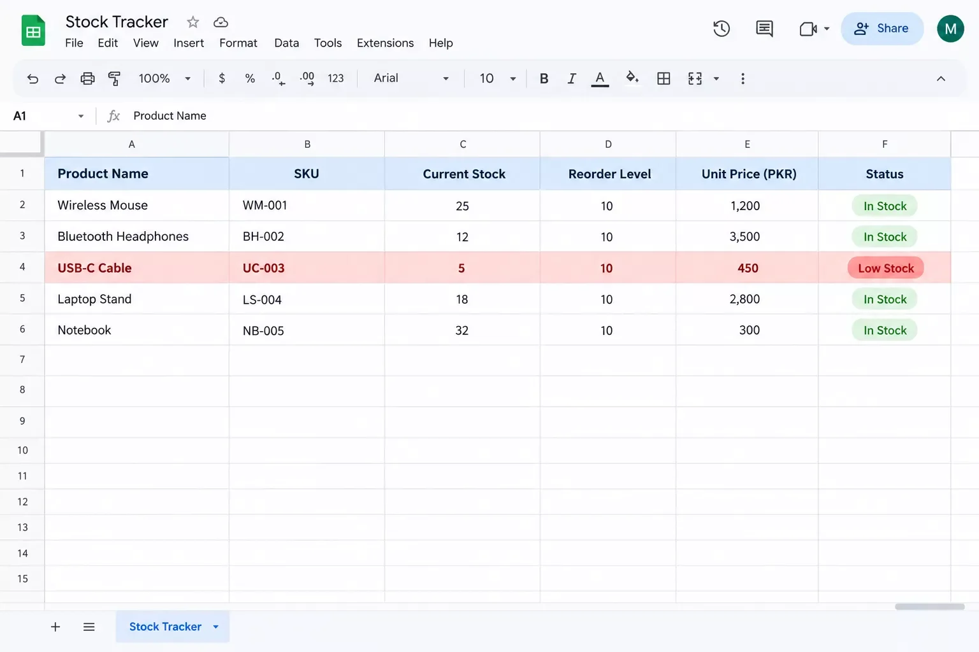Click the redo icon

(60, 78)
